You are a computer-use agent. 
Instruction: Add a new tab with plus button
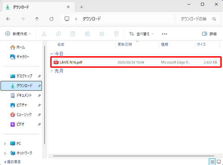pos(81,7)
